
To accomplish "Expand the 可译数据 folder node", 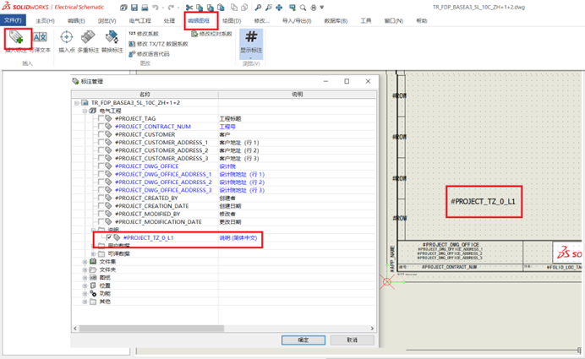I will 93,253.
